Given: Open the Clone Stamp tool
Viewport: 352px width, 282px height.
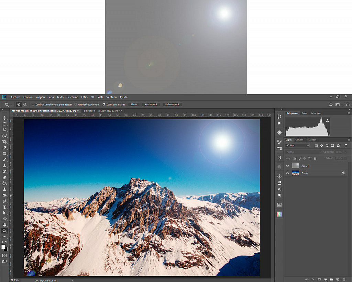Looking at the screenshot, I should [5, 165].
